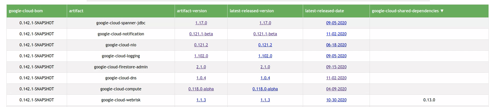This screenshot has height=107, width=498.
Task: Open the 10-30-2020 release date link
Action: tap(336, 100)
